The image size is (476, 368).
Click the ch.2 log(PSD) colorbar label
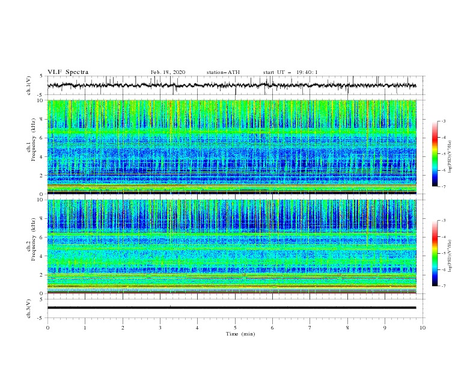coord(450,256)
